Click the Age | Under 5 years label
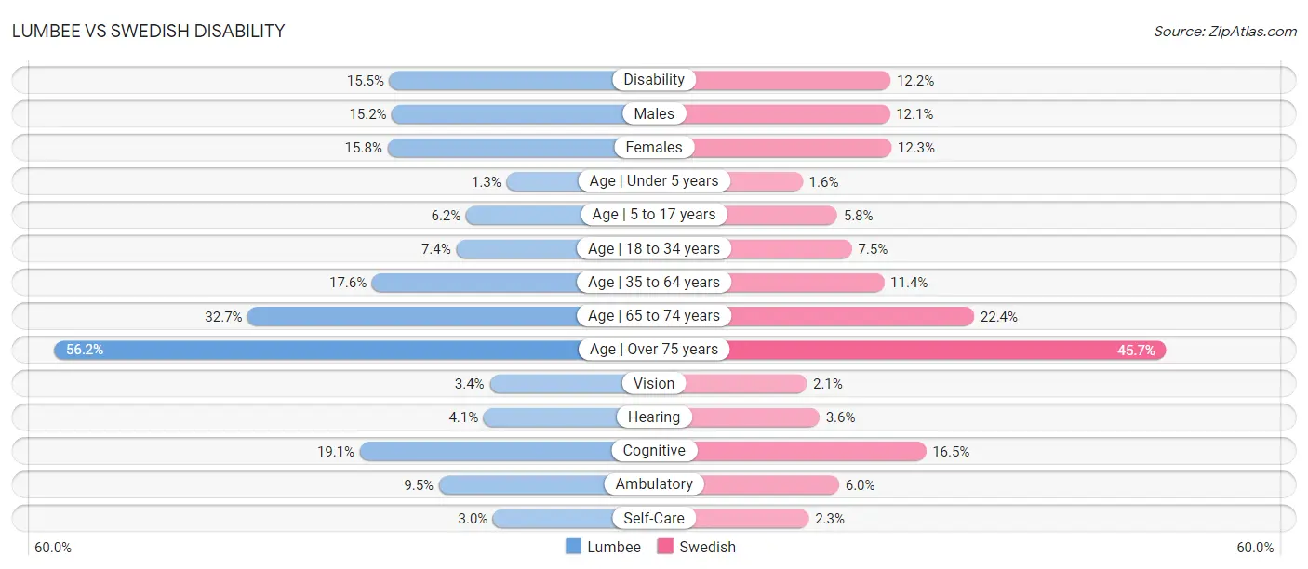The image size is (1308, 569). tap(654, 181)
